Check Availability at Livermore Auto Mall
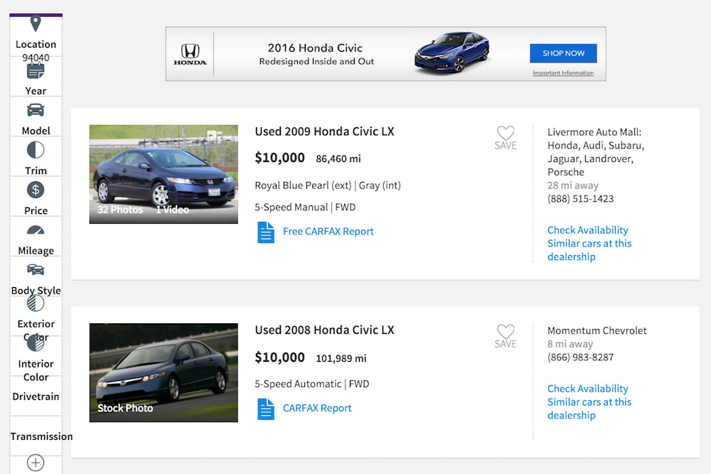This screenshot has height=474, width=711. pos(588,230)
